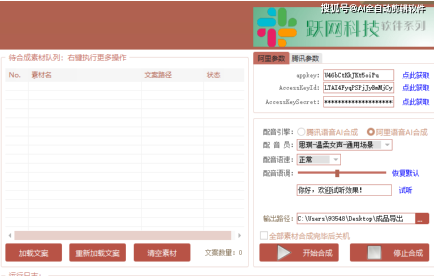The width and height of the screenshot is (434, 276).
Task: Click the 文案路径 column header
Action: pyautogui.click(x=173, y=75)
